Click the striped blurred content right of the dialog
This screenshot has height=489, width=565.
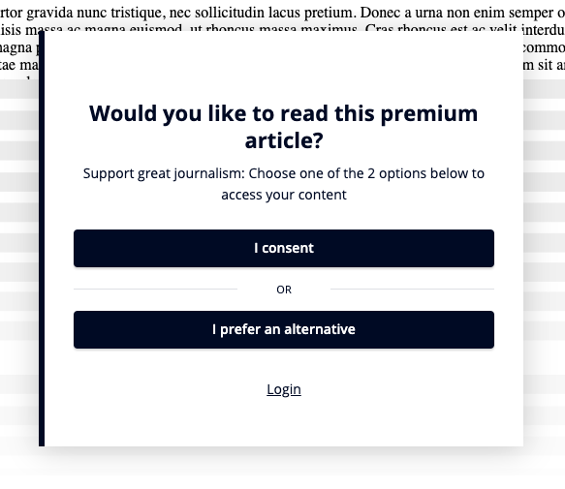coord(544,252)
